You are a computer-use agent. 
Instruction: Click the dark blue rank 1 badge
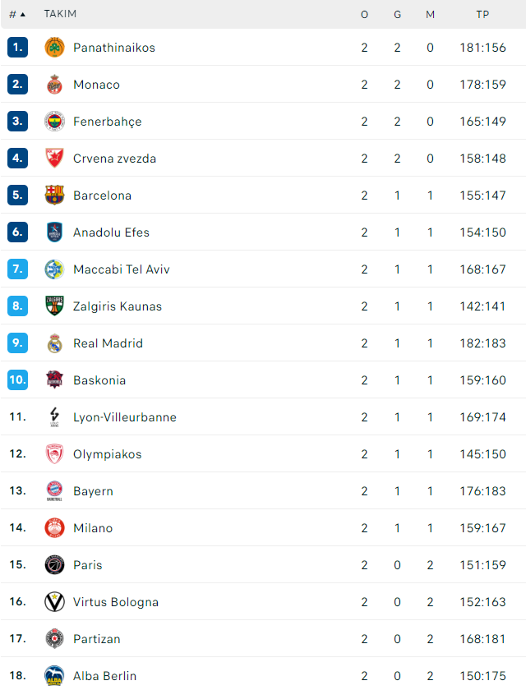[17, 48]
